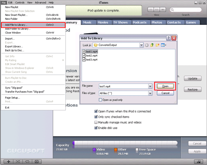Click the Restore button

(192, 89)
